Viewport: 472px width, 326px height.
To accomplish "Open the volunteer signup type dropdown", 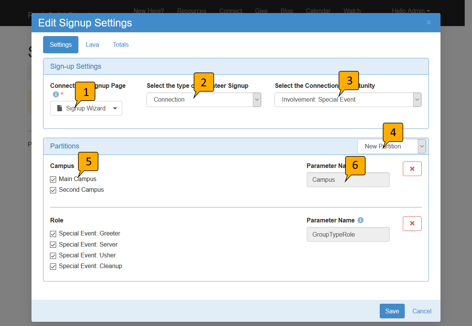I will [256, 100].
